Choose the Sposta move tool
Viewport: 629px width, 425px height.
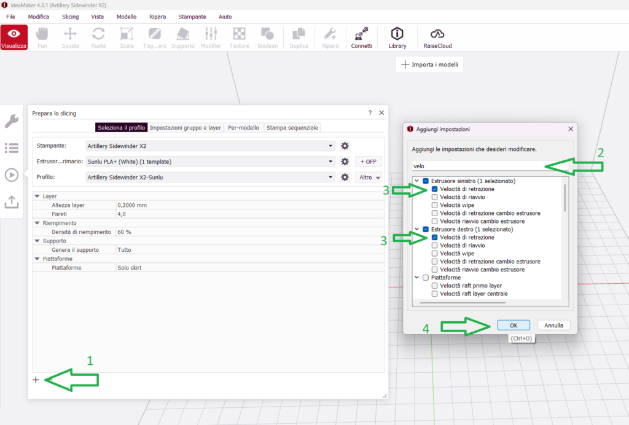(x=70, y=37)
